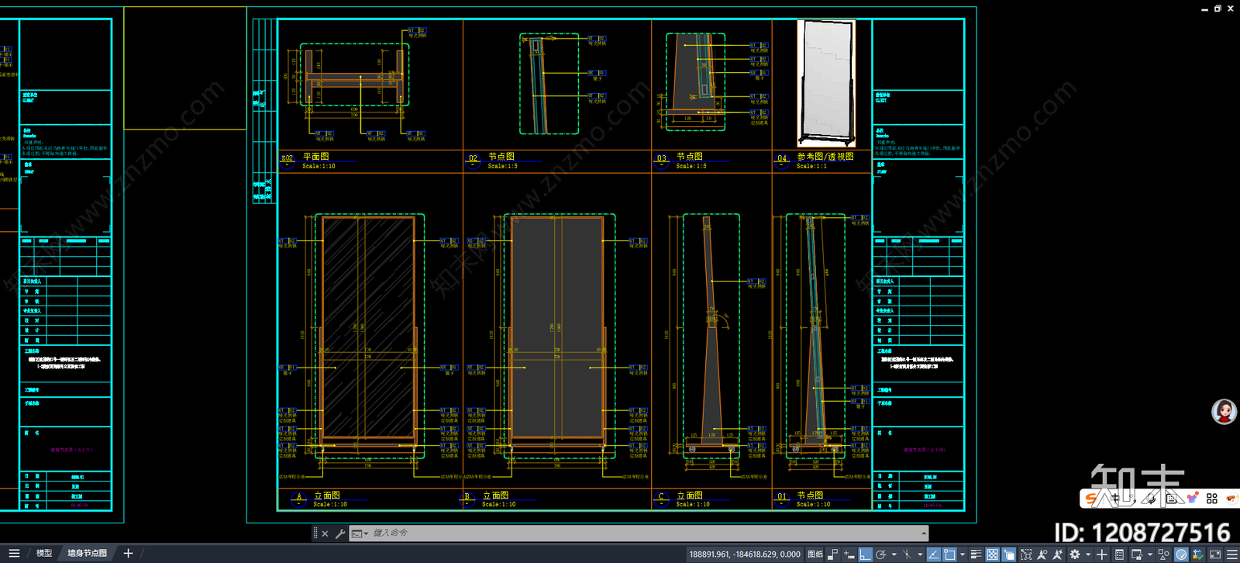This screenshot has width=1240, height=563.
Task: Click the 平面图 view title text
Action: point(315,157)
